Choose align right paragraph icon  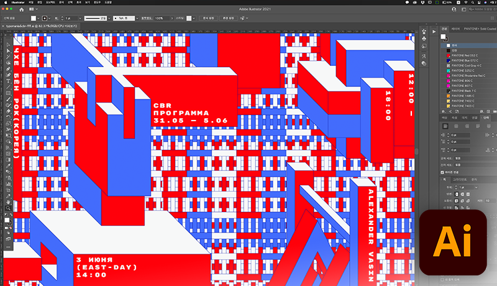click(x=467, y=126)
